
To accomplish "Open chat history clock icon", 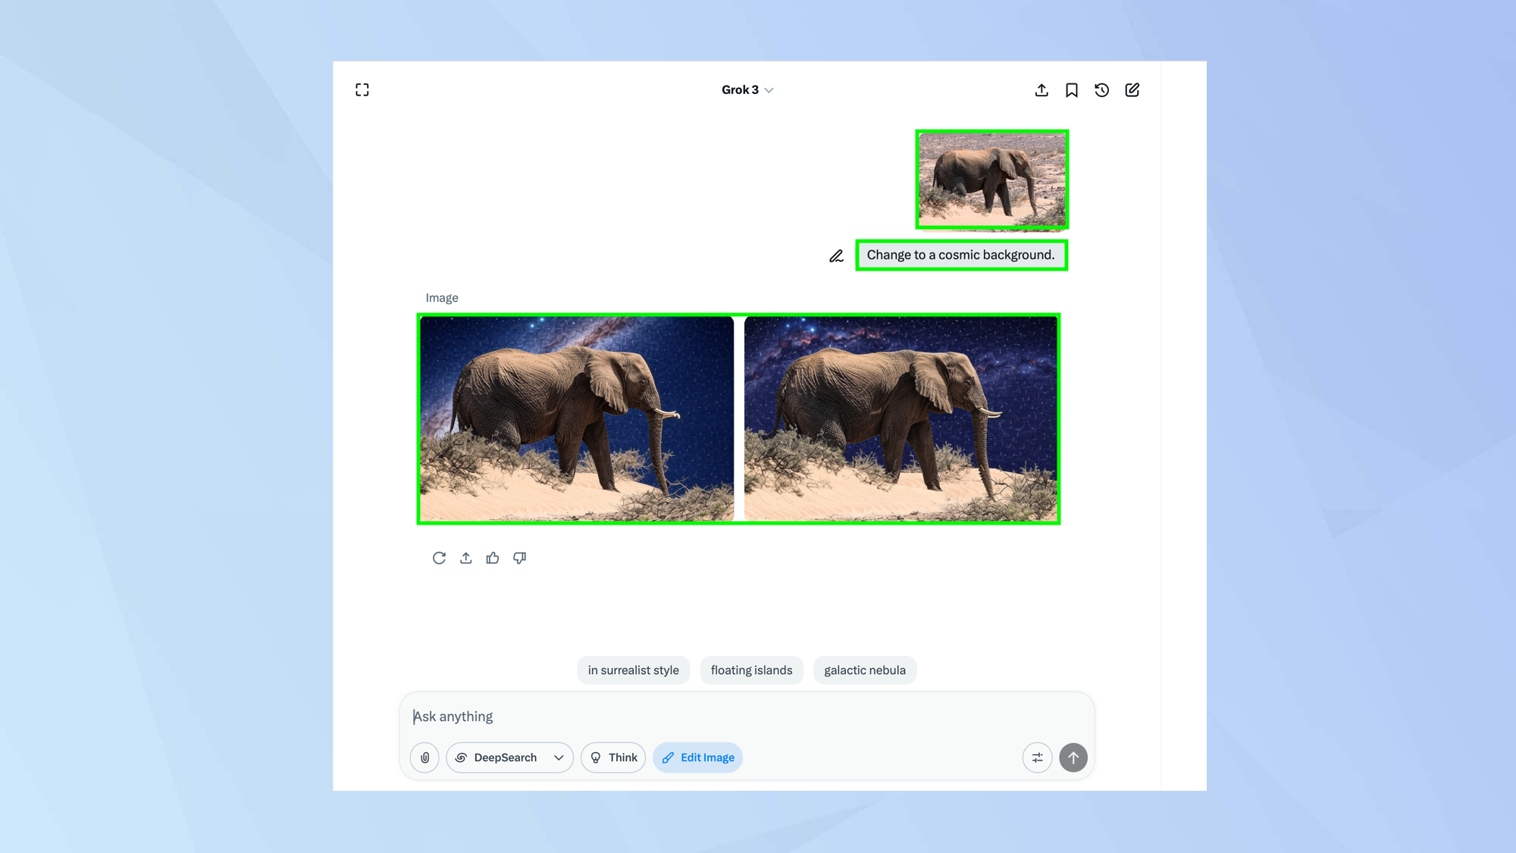I will (1101, 90).
